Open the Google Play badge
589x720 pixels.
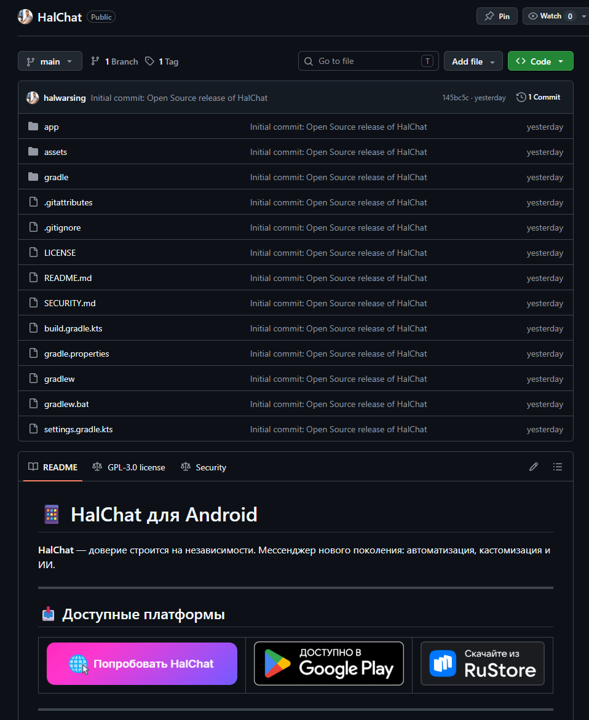pos(329,664)
